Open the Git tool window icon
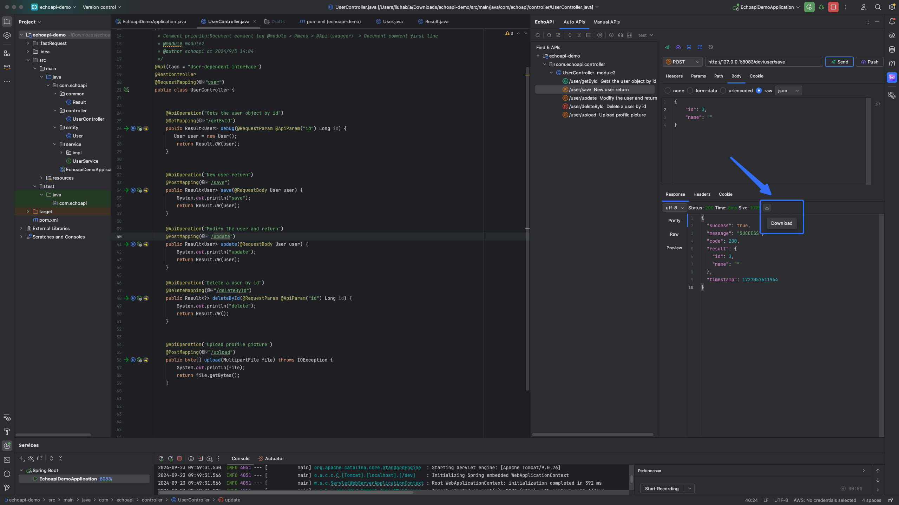 (x=7, y=487)
